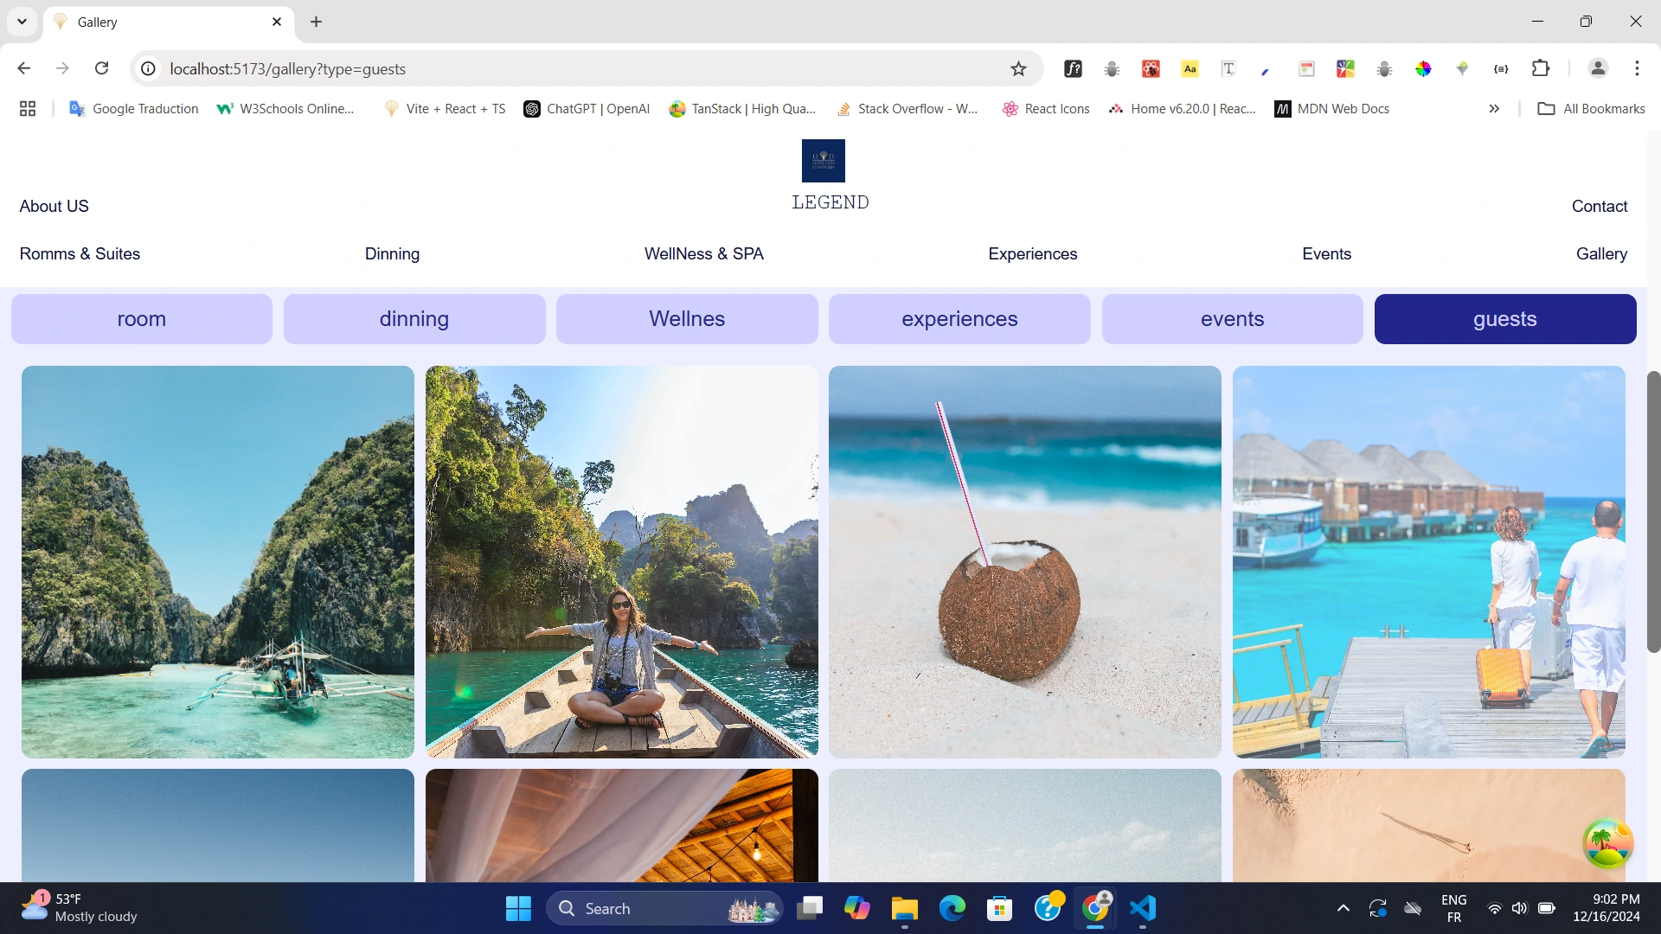
Task: Open the coconut on beach photo
Action: [1024, 562]
